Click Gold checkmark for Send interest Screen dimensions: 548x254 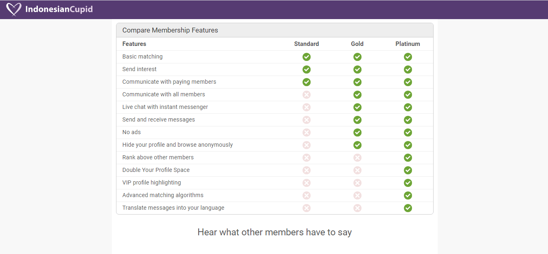coord(357,69)
